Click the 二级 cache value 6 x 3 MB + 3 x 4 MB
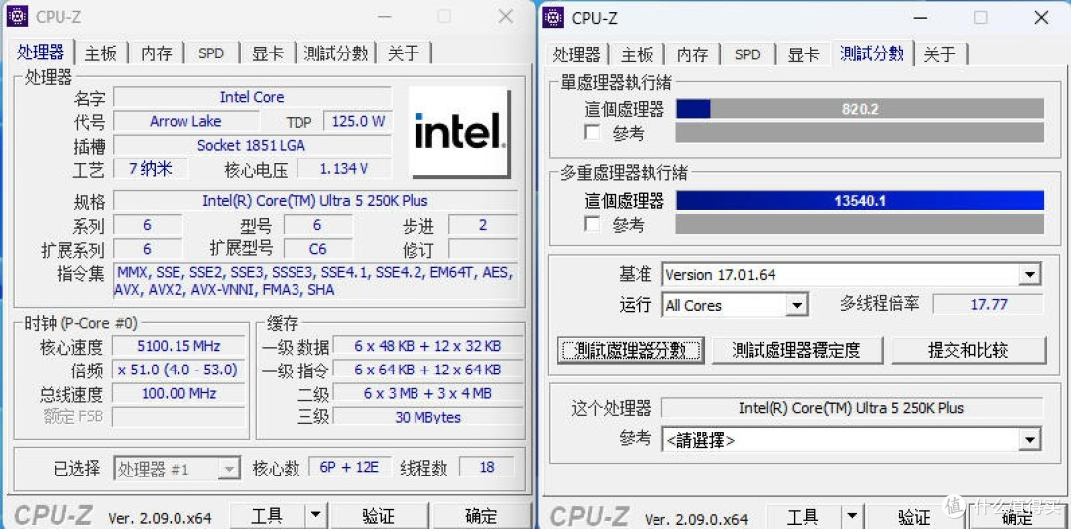Screen dimensions: 1071x529 tap(427, 393)
